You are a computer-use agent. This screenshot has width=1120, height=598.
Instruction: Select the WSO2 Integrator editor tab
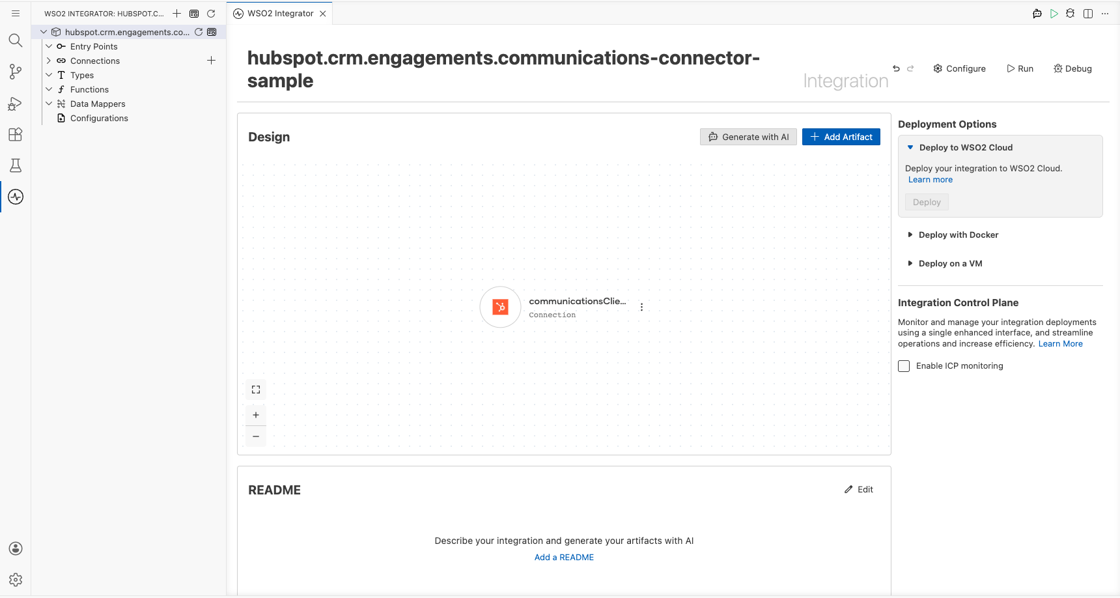click(280, 14)
